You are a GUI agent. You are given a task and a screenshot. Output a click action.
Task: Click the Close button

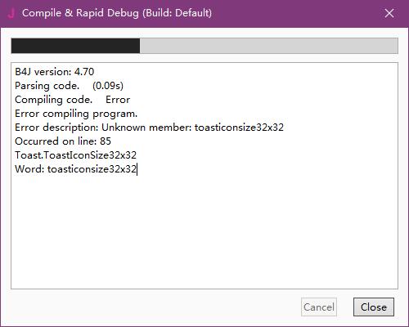(374, 307)
